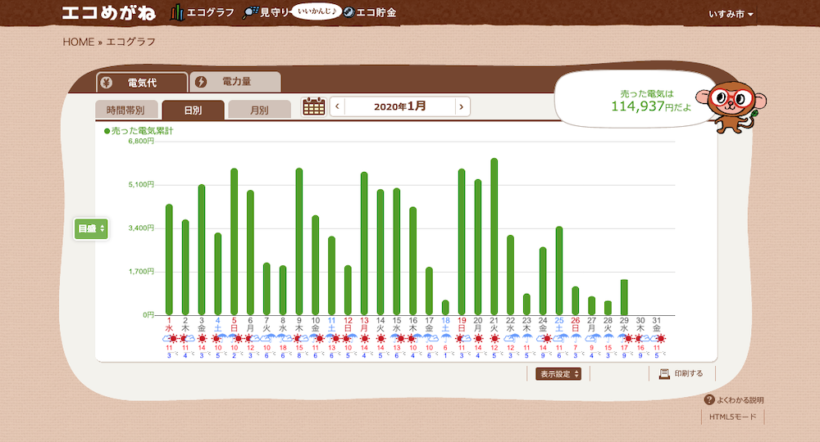Click date label 26 日 on axis
Screen dimensions: 820x442
(x=576, y=325)
